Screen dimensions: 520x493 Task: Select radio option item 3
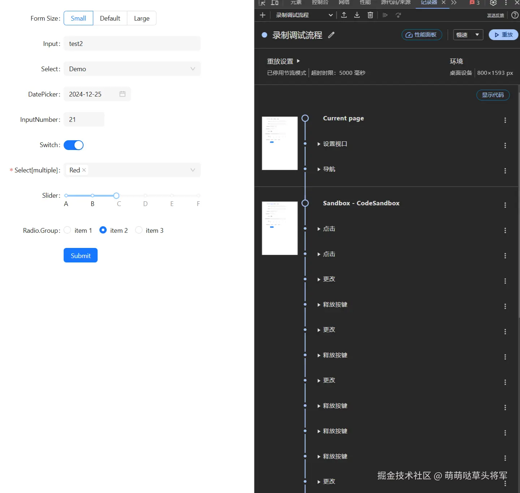click(x=139, y=230)
